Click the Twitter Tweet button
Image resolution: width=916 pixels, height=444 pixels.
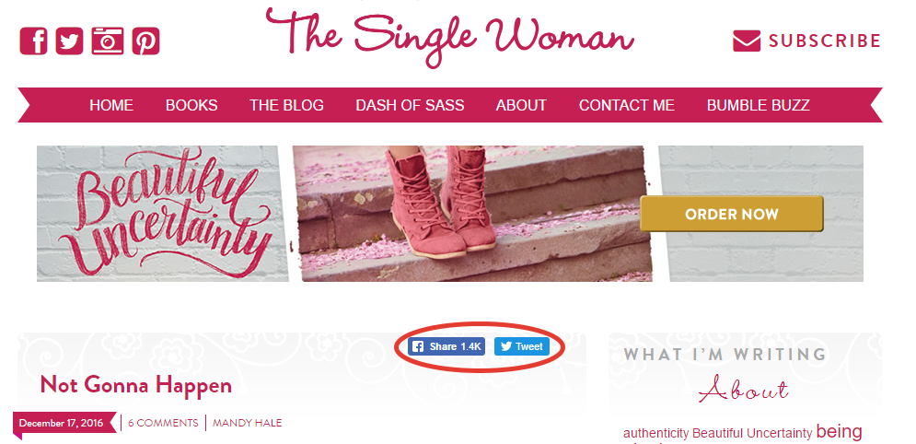pos(522,346)
